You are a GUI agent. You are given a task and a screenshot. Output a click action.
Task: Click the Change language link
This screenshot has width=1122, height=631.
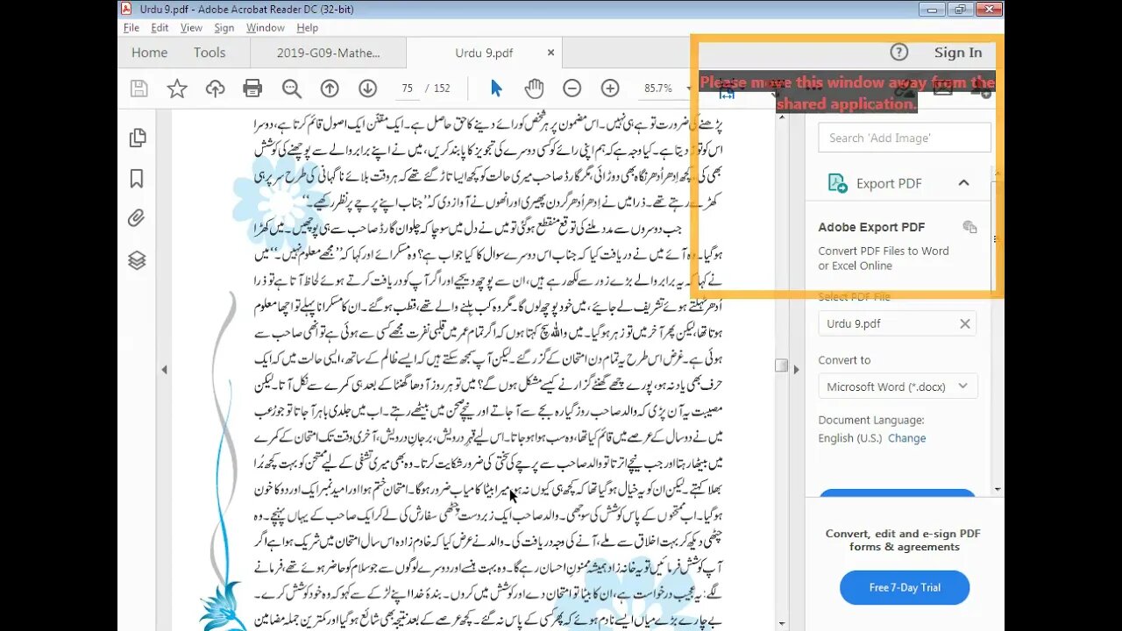(906, 438)
